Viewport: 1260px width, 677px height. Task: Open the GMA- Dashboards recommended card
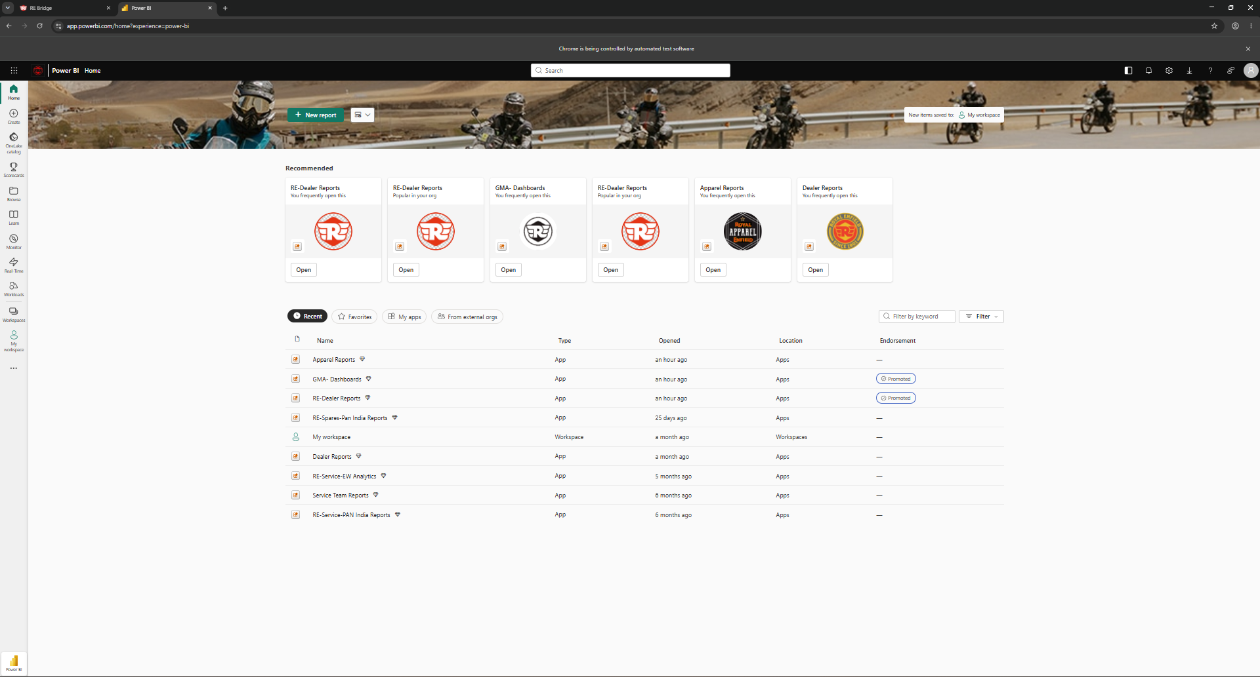509,270
